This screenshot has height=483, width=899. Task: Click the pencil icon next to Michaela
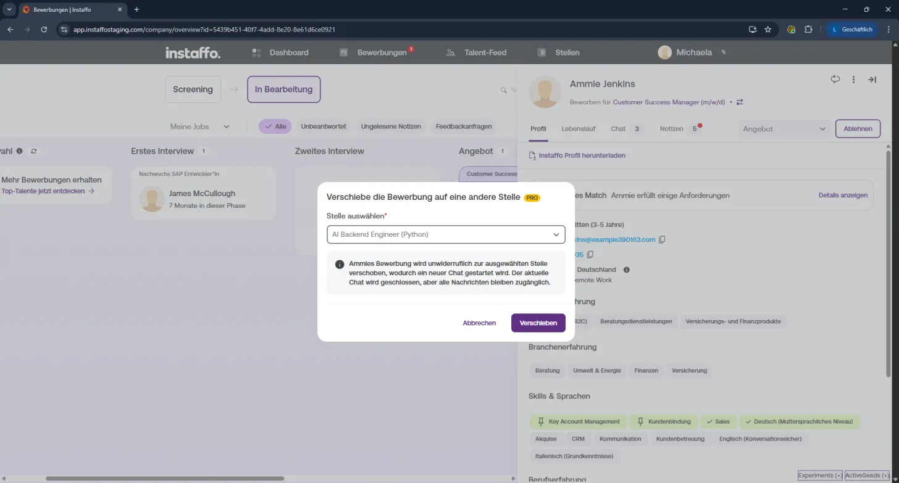[x=724, y=52]
